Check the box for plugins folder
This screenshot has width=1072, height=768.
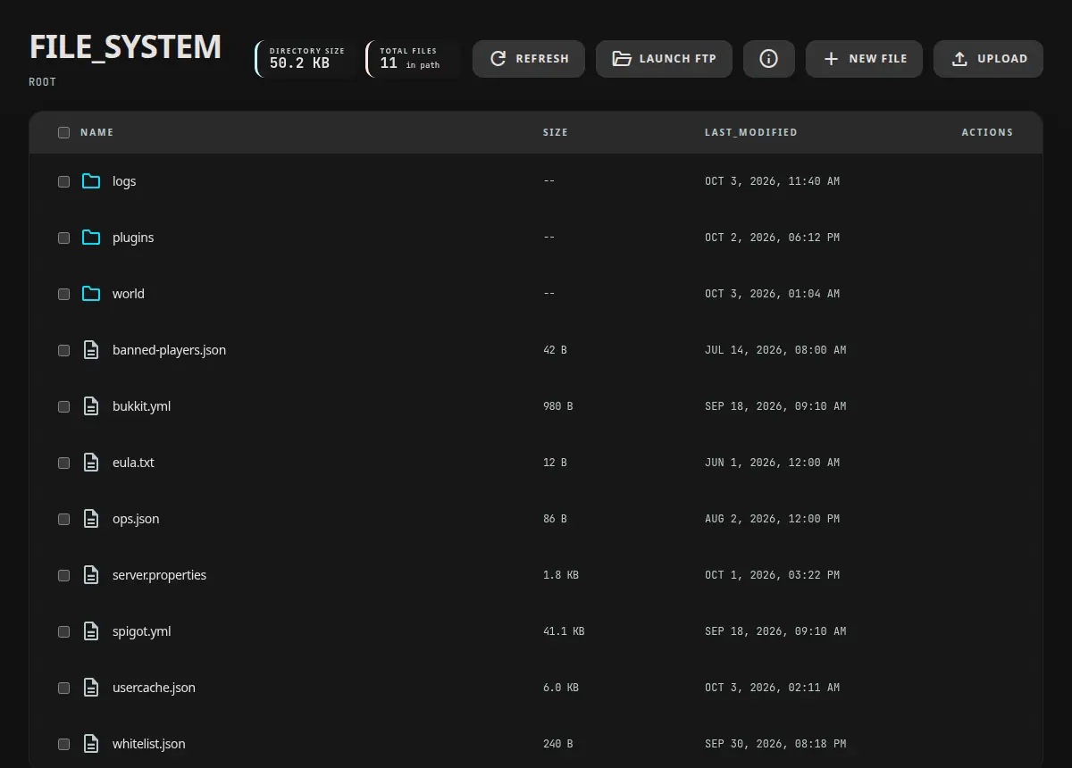click(63, 238)
